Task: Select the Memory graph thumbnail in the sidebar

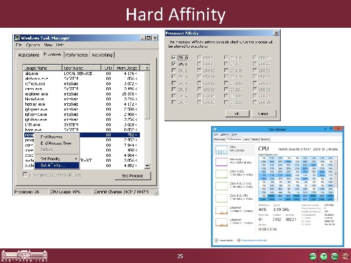Action: (x=221, y=162)
